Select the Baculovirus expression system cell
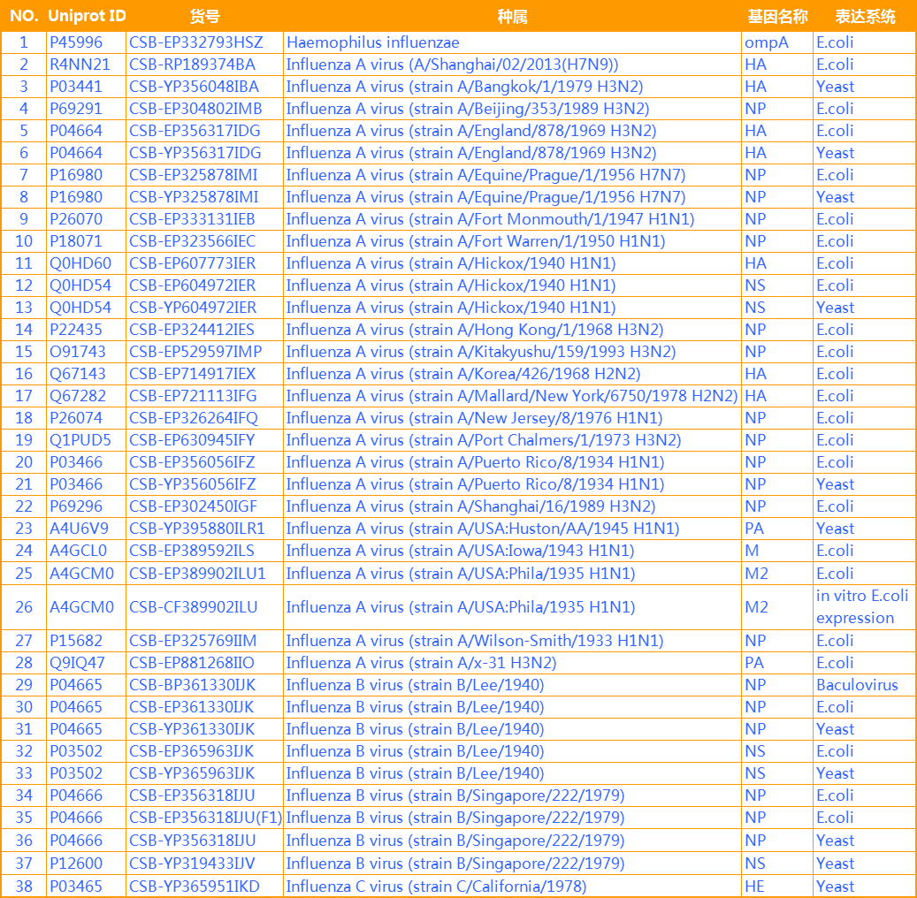Screen dimensions: 917x898 click(x=857, y=685)
